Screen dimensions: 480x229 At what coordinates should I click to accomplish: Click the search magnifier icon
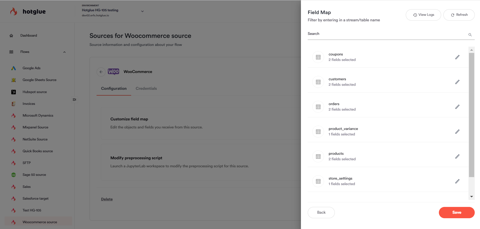pyautogui.click(x=470, y=35)
